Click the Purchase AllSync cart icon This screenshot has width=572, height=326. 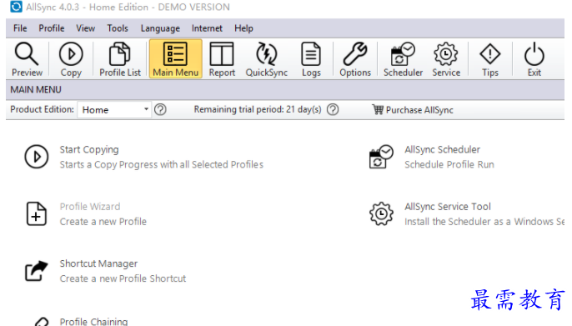click(378, 109)
